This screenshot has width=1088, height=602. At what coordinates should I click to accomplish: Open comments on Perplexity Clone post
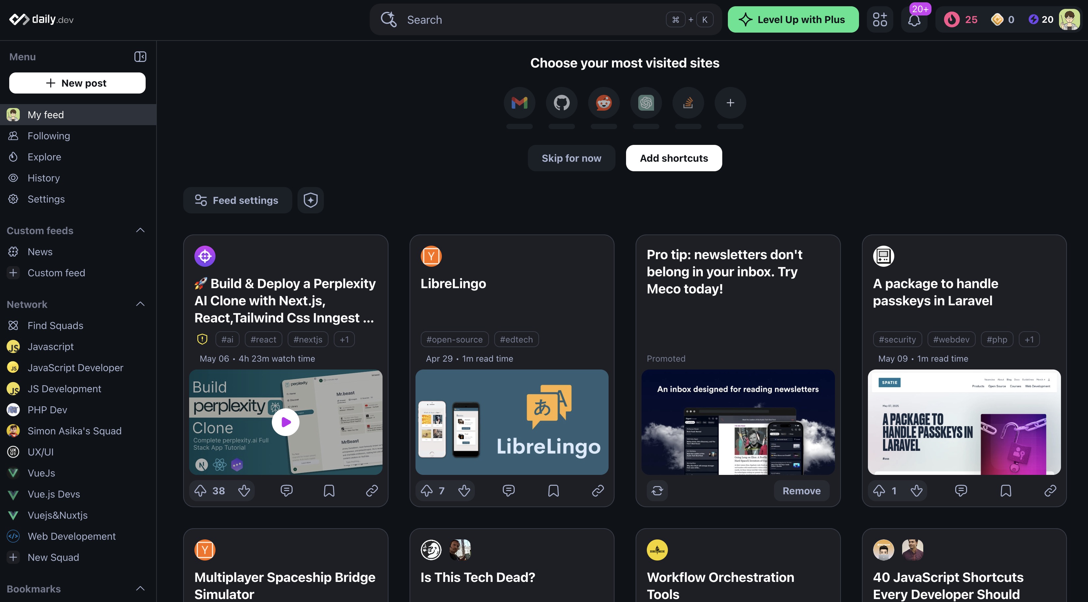(x=286, y=491)
